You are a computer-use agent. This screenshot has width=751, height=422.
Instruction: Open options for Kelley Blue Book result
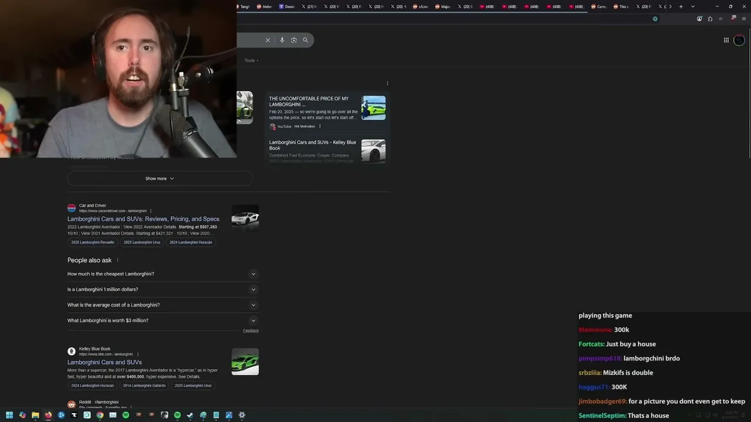[x=138, y=354]
